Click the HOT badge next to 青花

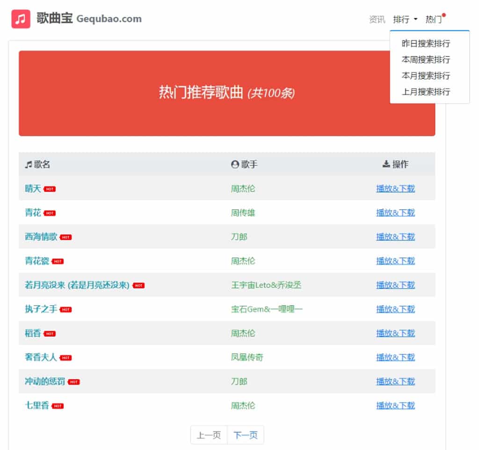point(50,213)
